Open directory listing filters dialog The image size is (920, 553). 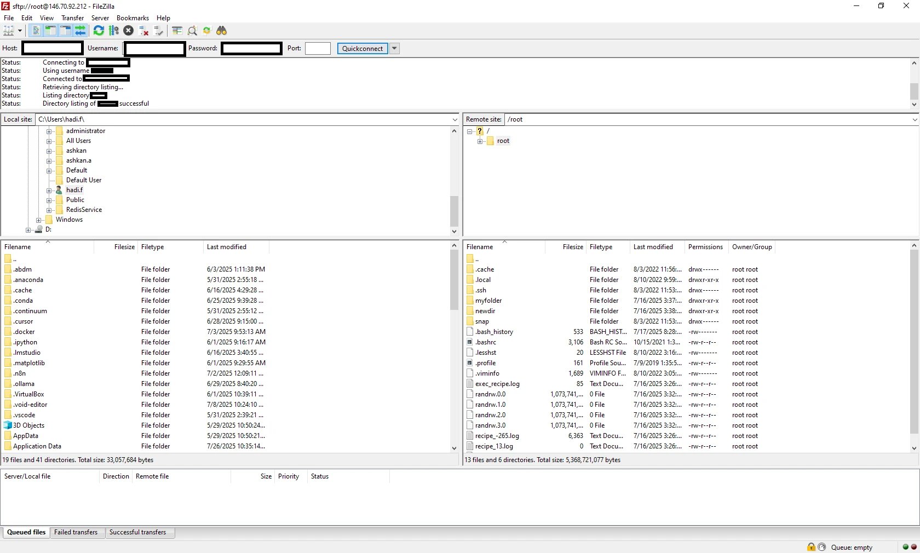pos(177,31)
